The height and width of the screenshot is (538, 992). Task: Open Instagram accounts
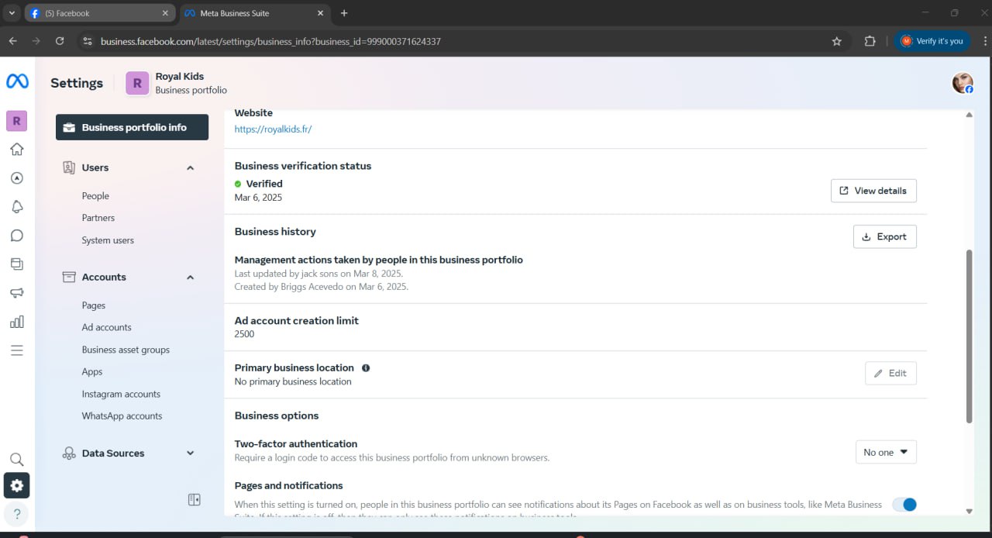click(121, 394)
